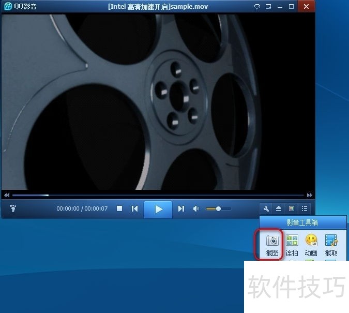Image resolution: width=349 pixels, height=313 pixels.
Task: Skip to the previous video
Action: pos(134,209)
